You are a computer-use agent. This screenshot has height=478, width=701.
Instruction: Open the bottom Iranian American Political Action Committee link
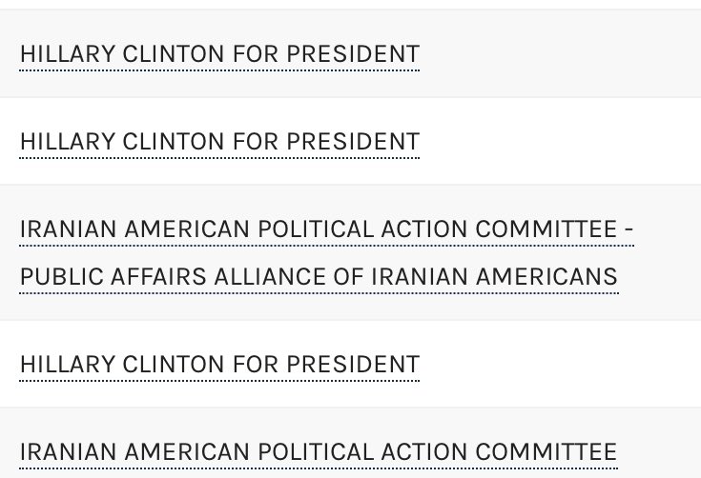(319, 451)
